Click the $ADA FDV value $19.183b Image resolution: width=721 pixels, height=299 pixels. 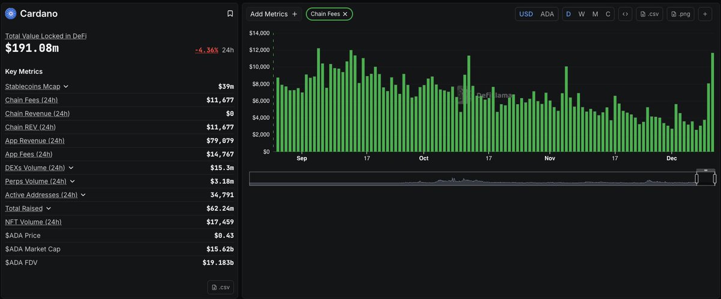click(x=218, y=262)
